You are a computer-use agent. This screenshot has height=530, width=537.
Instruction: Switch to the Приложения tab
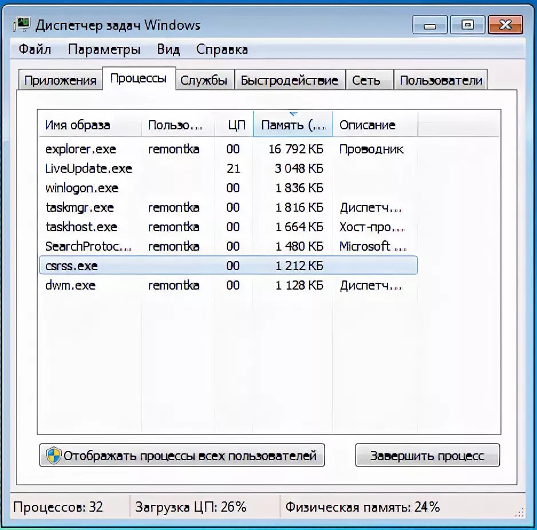coord(60,80)
